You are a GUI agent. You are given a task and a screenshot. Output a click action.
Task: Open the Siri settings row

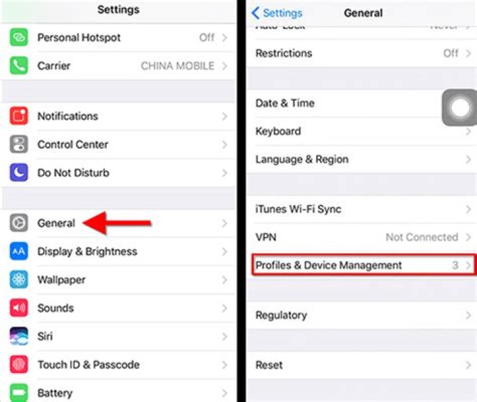tap(119, 336)
